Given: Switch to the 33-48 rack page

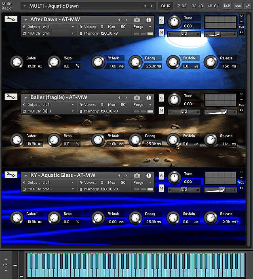Looking at the screenshot, I should [197, 6].
